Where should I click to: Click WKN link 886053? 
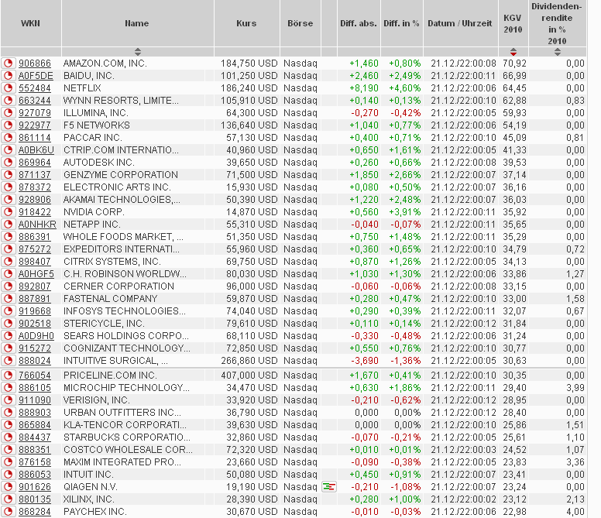click(35, 475)
